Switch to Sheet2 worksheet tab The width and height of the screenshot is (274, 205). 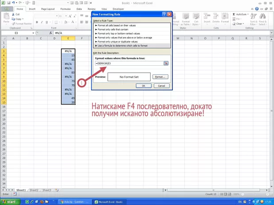(x=34, y=190)
